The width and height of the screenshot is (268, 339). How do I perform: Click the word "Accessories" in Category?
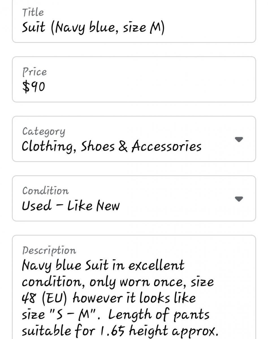click(x=166, y=146)
